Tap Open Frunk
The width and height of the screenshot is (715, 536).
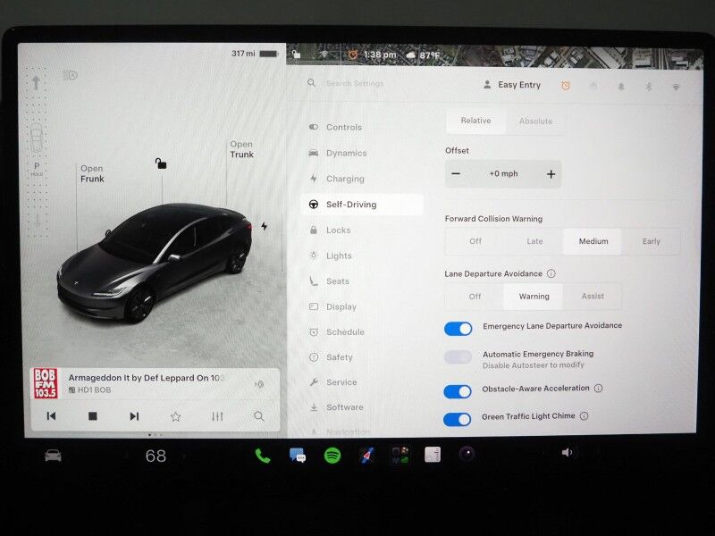[92, 173]
